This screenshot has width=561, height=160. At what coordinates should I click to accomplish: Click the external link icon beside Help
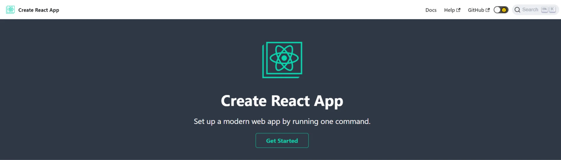click(x=458, y=10)
